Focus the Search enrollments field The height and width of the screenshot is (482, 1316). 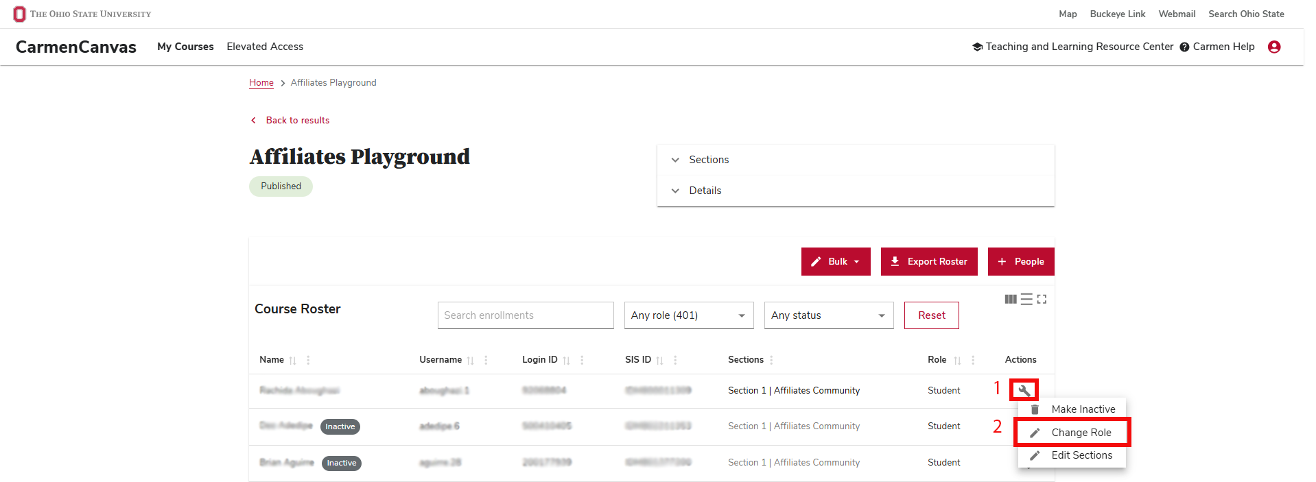[526, 315]
